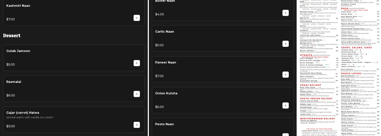Add Gulab Jamoon using its plus button
This screenshot has height=136, width=381.
click(137, 63)
